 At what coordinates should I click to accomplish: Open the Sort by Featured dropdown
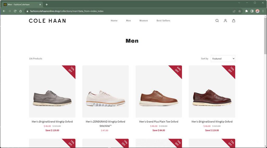pos(223,59)
